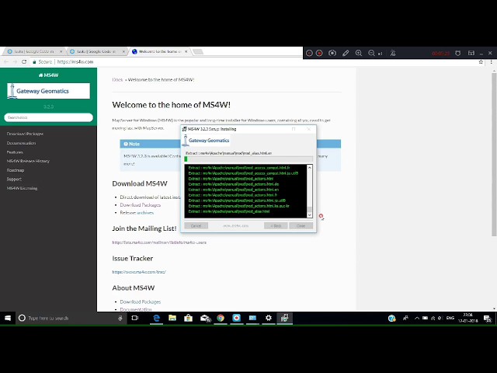
Task: Click the Back button in the installer
Action: (276, 225)
